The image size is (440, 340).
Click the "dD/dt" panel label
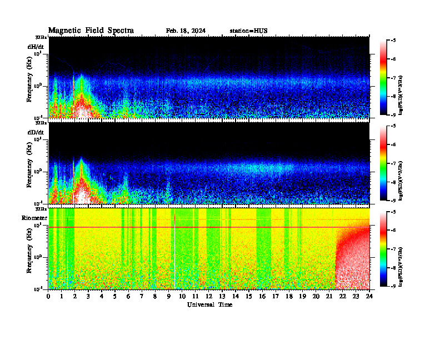(x=36, y=132)
